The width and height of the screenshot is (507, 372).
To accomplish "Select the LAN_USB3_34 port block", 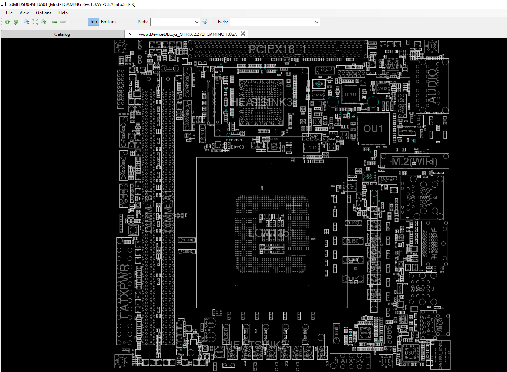I will point(422,198).
